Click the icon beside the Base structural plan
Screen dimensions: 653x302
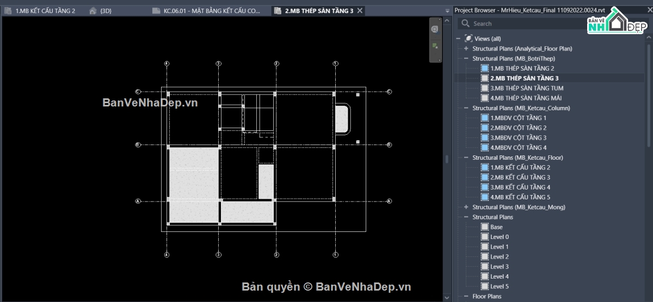(485, 227)
